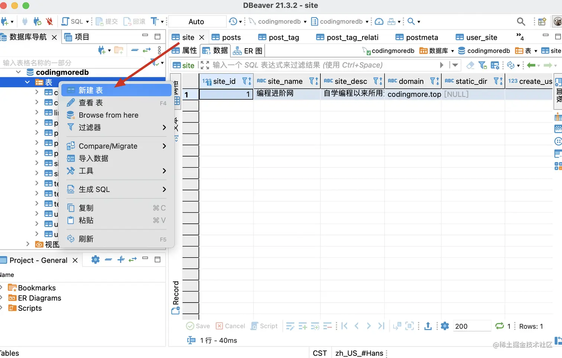Choose 查看 表 from context menu
Viewport: 562px width, 358px height.
[x=116, y=103]
